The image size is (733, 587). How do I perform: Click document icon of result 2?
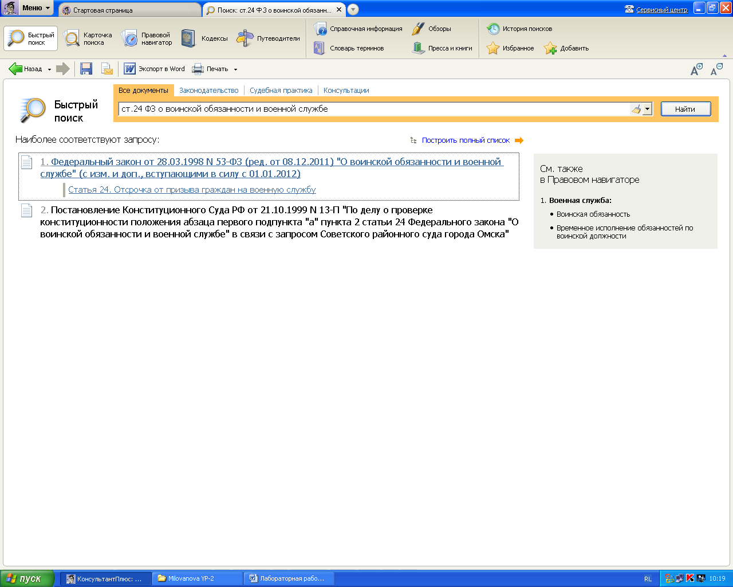coord(27,210)
